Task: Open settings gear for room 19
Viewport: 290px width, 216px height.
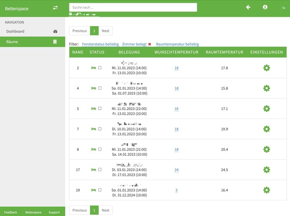Action: pyautogui.click(x=266, y=190)
